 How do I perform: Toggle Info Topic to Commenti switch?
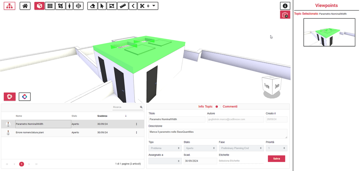(218, 107)
